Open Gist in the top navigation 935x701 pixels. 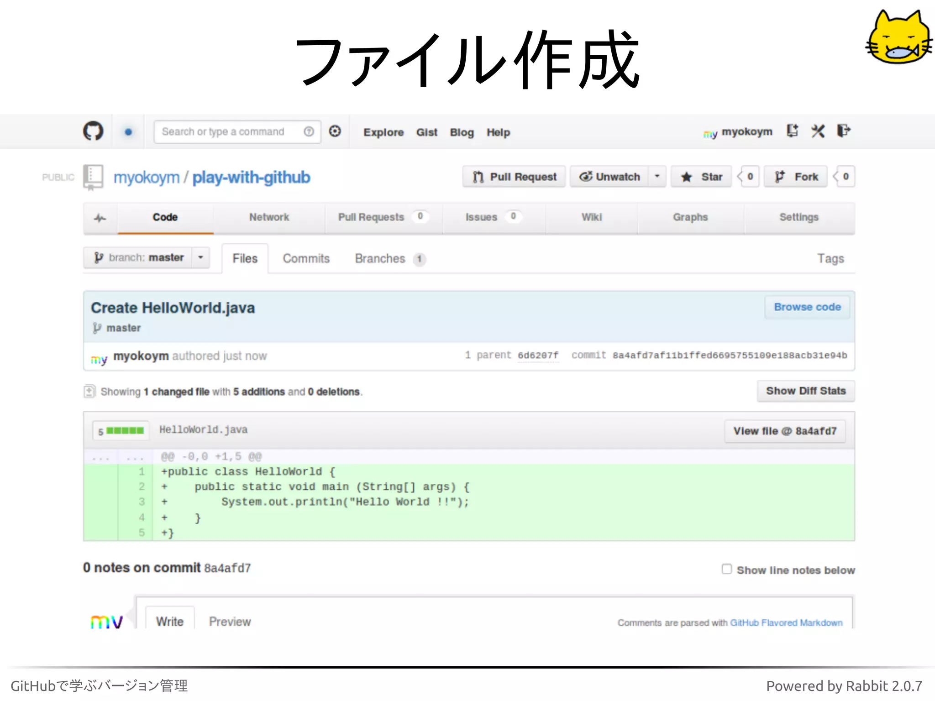[x=427, y=132]
